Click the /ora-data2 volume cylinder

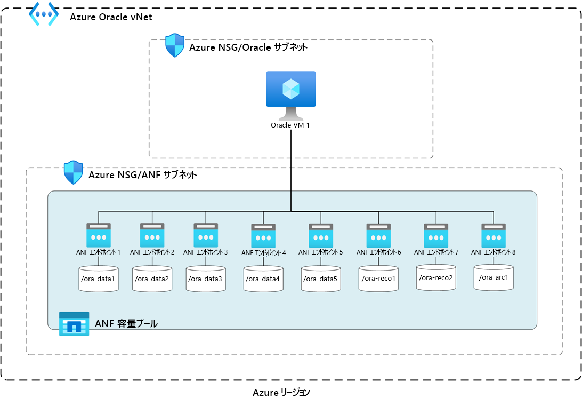(152, 279)
